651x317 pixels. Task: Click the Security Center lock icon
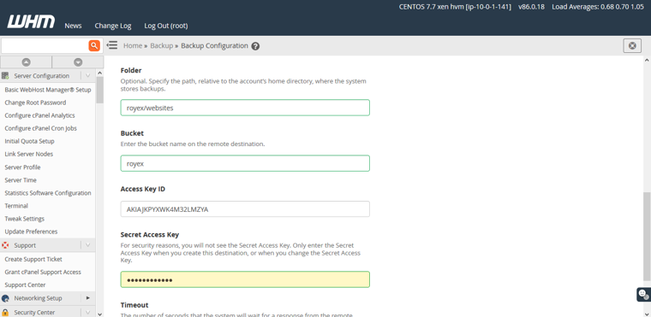pos(5,313)
